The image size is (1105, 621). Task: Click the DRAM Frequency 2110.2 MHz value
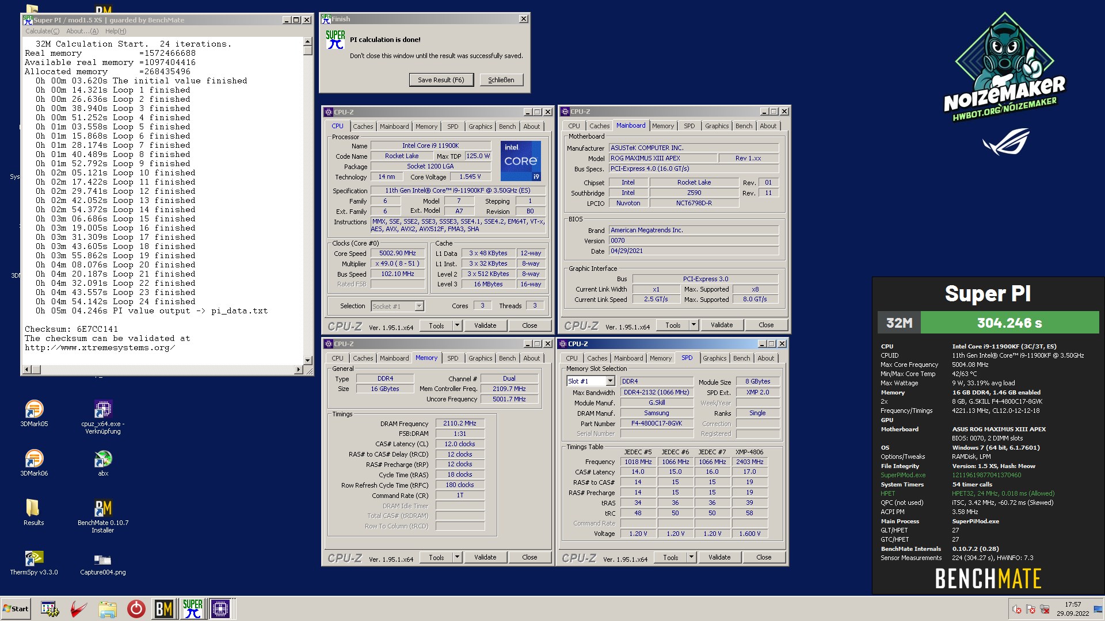[x=459, y=423]
